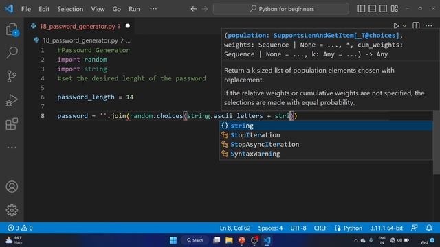The width and height of the screenshot is (440, 247).
Task: Click the errors and warnings status indicator
Action: tap(20, 228)
